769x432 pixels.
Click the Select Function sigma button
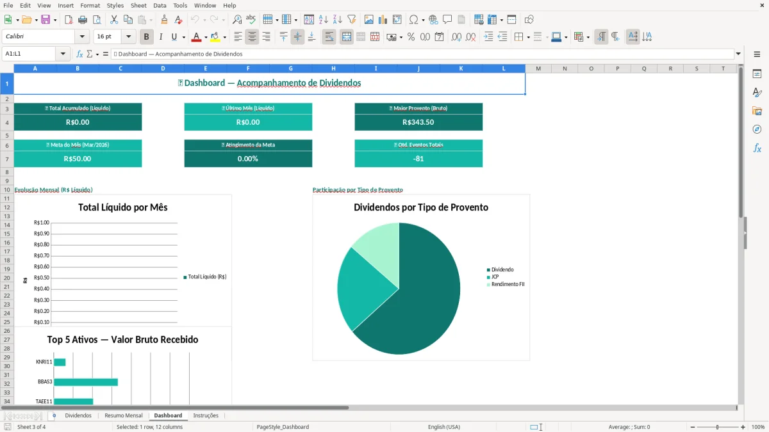pyautogui.click(x=89, y=54)
